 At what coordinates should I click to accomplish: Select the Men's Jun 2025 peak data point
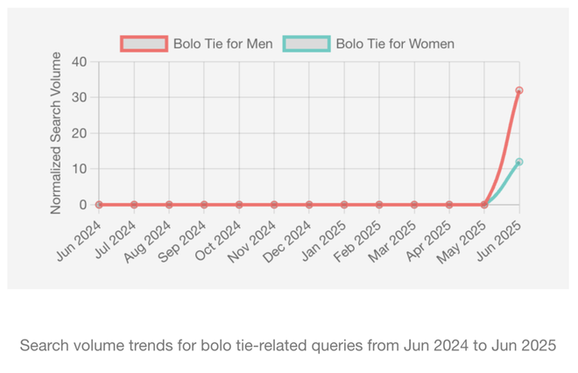(x=519, y=90)
